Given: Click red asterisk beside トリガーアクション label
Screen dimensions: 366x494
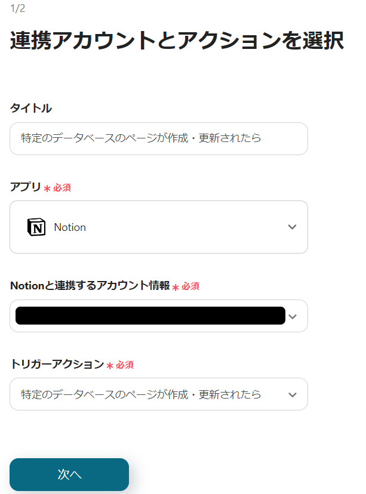Looking at the screenshot, I should point(110,366).
